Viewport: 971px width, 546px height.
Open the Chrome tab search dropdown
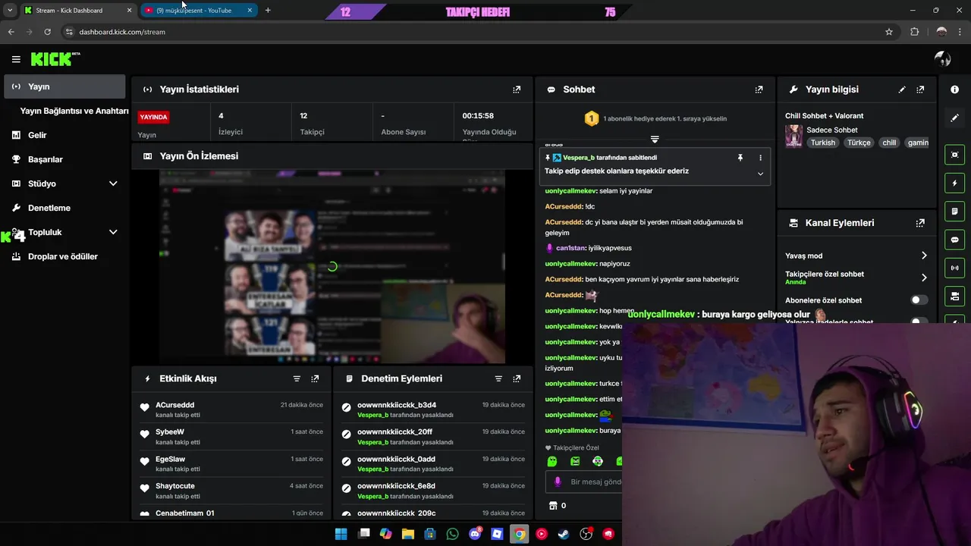click(x=10, y=11)
